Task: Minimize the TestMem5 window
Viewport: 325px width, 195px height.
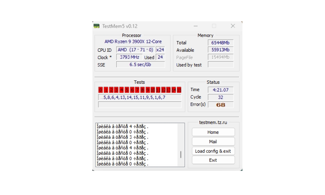Action: (x=195, y=26)
